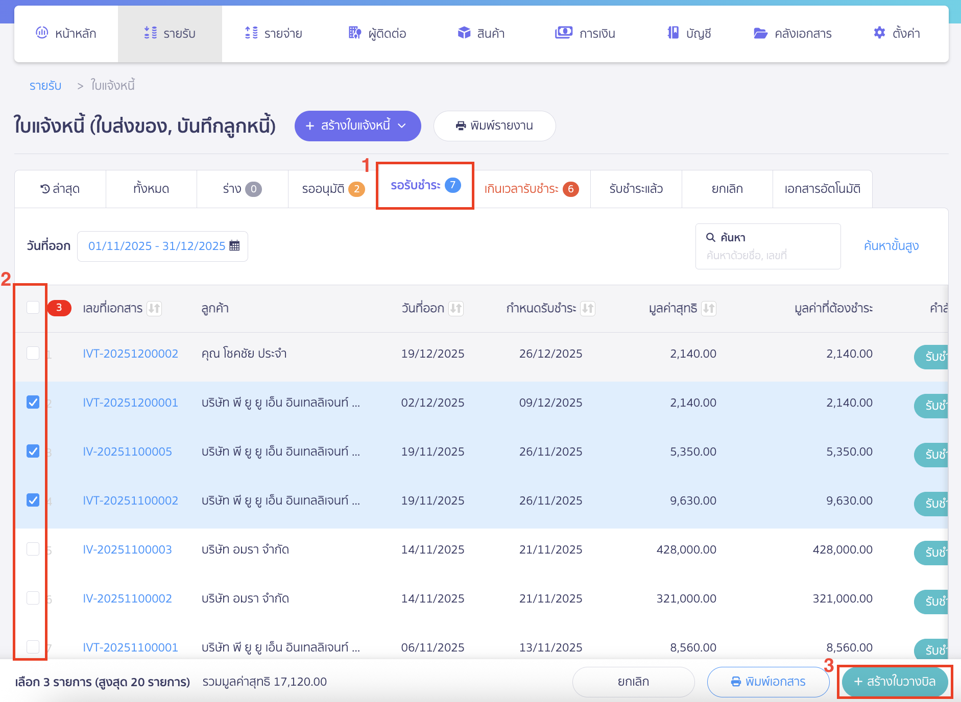The width and height of the screenshot is (961, 702).
Task: Click the calendar icon in the date field
Action: pos(234,245)
